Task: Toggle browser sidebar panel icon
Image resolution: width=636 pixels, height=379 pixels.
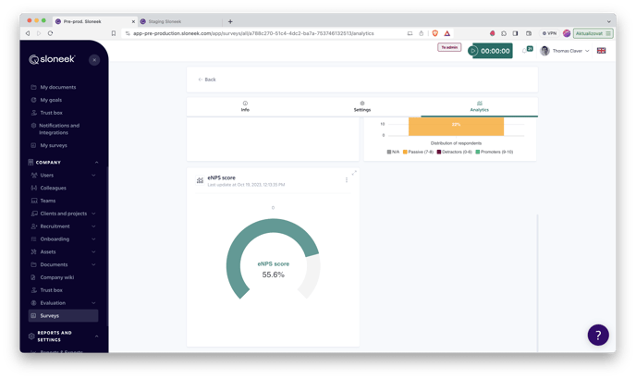Action: click(x=515, y=33)
